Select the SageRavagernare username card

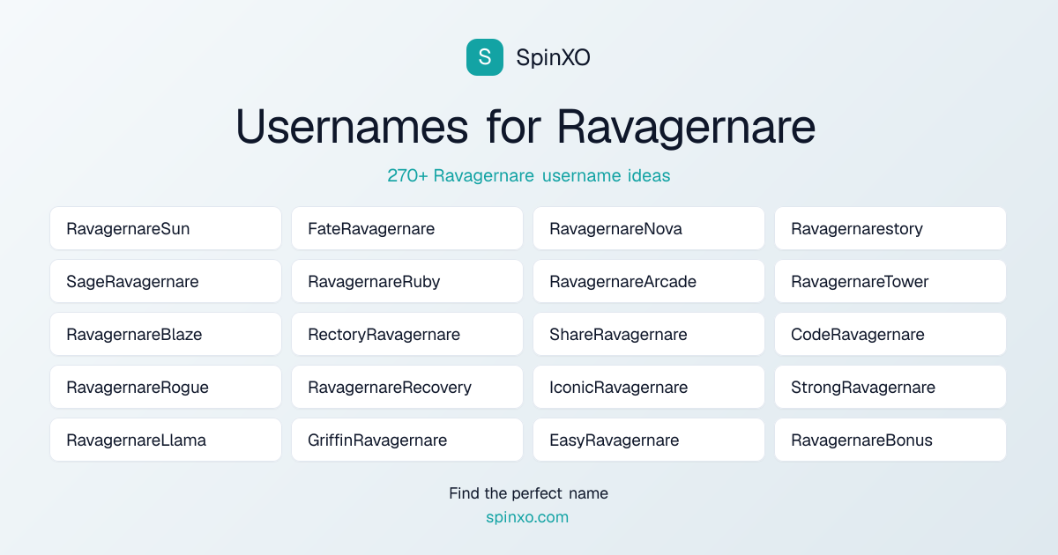tap(166, 281)
